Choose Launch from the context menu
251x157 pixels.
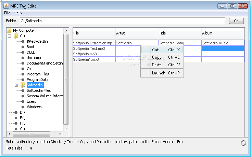162,73
